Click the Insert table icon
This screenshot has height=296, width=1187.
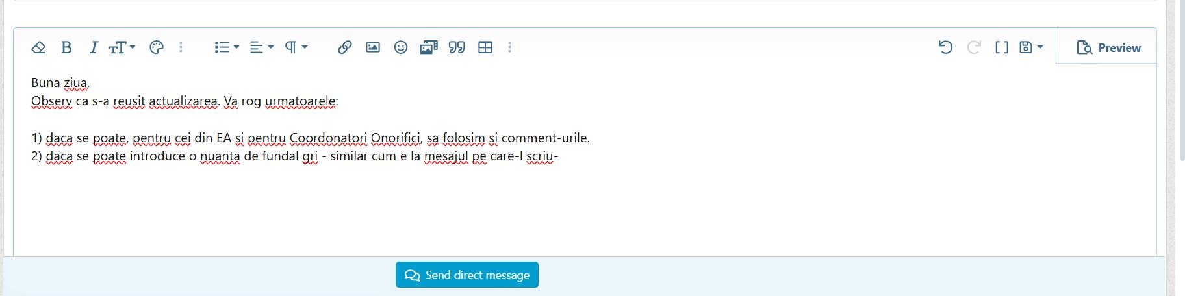tap(485, 47)
